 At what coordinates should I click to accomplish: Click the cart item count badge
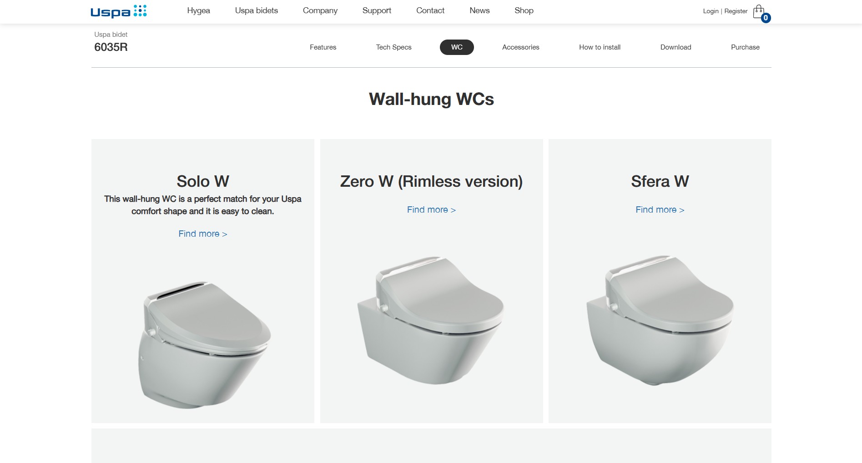coord(766,18)
